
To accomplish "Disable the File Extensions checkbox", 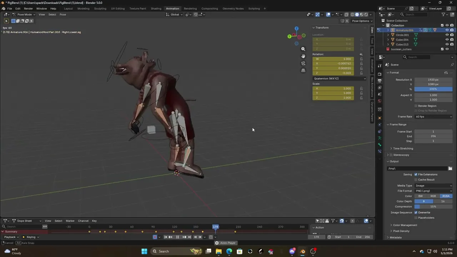I will (x=416, y=175).
